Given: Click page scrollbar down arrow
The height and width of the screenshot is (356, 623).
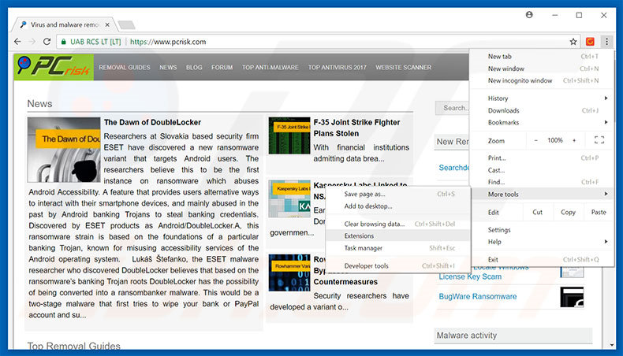Looking at the screenshot, I should coord(612,345).
